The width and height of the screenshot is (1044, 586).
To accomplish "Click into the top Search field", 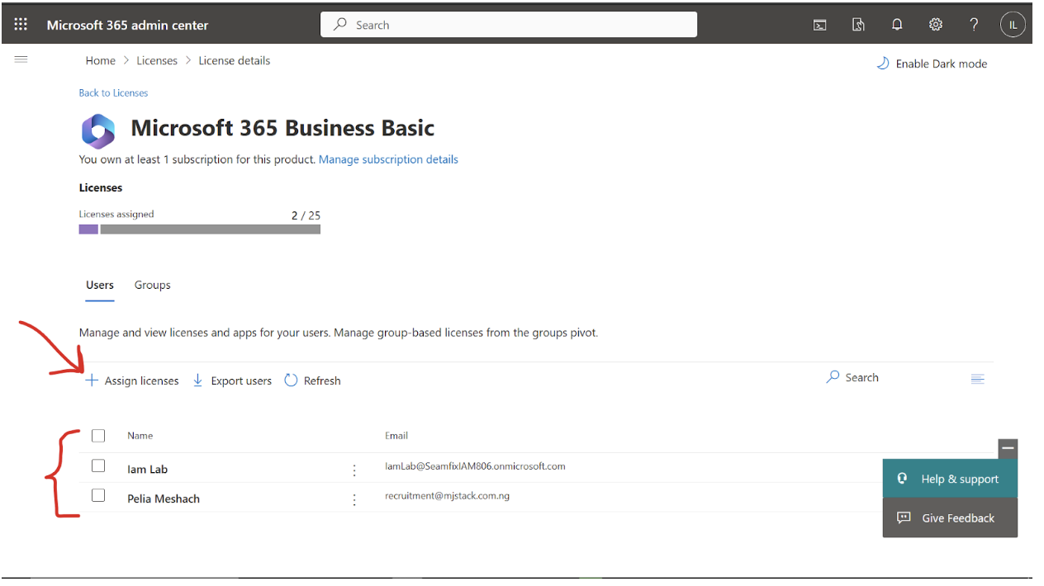I will coord(509,25).
